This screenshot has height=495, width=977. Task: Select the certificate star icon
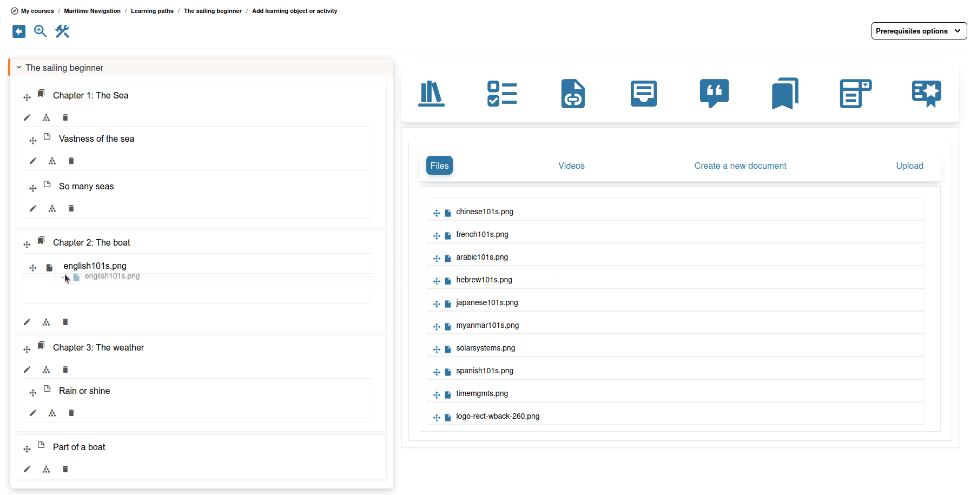point(926,94)
